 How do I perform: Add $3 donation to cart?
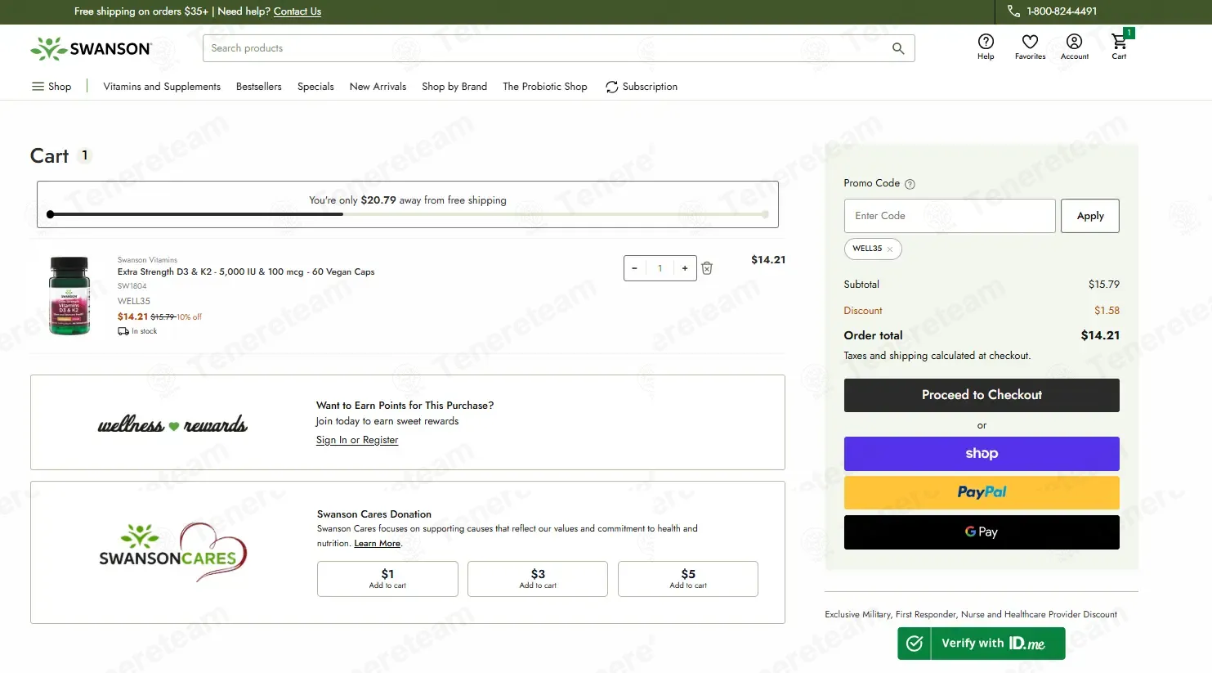pos(538,579)
